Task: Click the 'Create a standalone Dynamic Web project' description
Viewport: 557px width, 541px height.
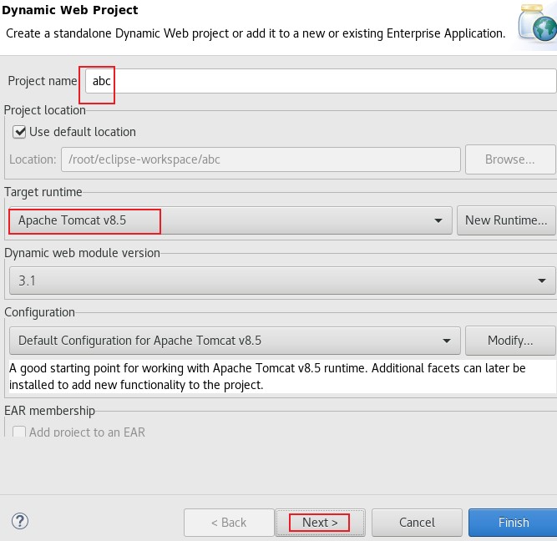Action: (x=256, y=33)
